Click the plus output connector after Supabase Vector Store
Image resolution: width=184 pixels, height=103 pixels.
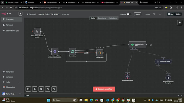coord(151,45)
